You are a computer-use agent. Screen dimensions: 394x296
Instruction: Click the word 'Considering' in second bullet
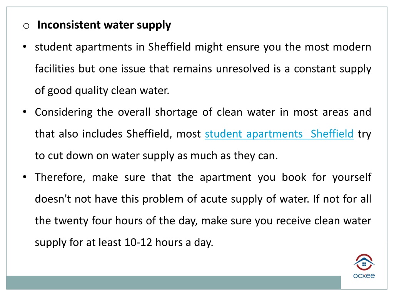click(64, 112)
